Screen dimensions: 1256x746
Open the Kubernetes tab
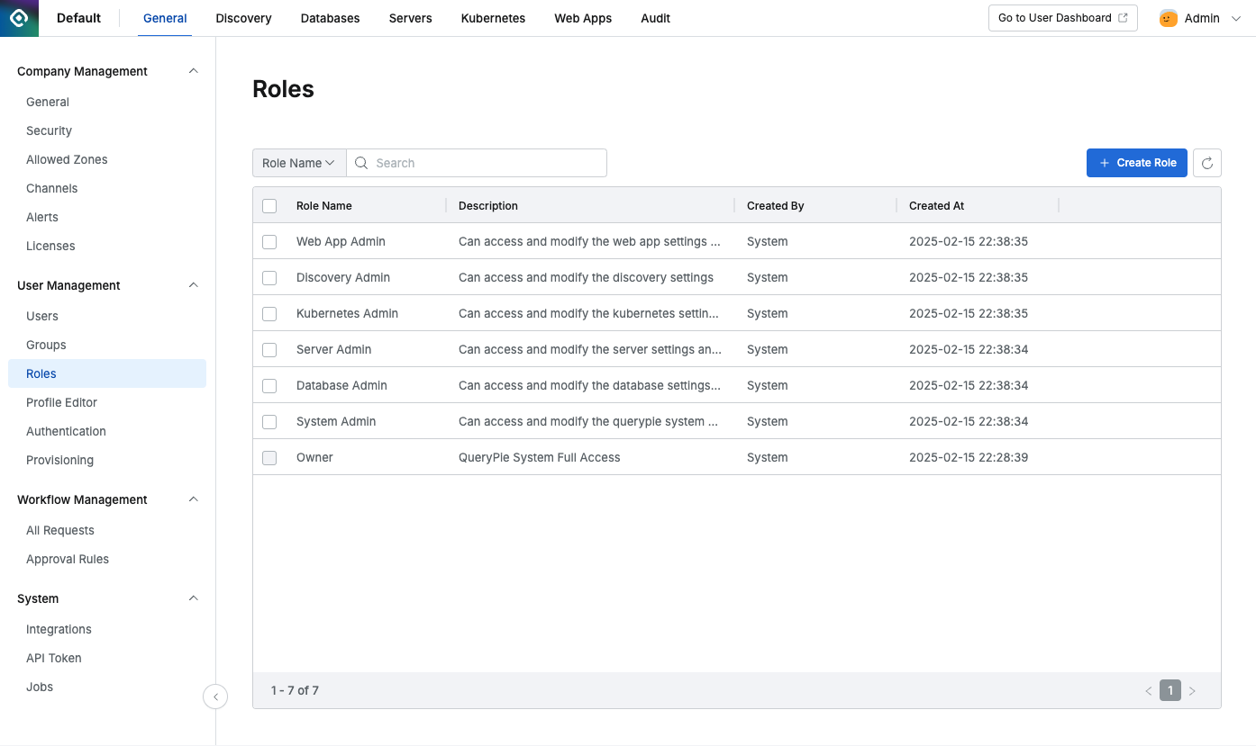[x=493, y=18]
